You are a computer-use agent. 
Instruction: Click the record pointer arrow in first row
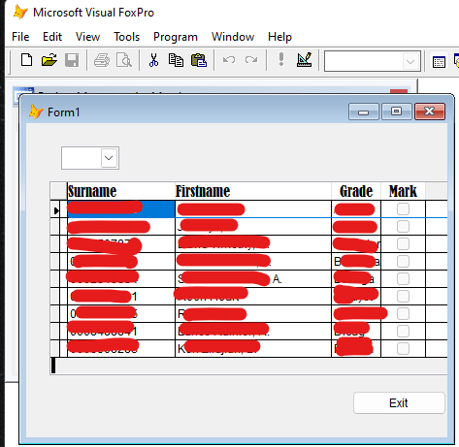point(56,210)
